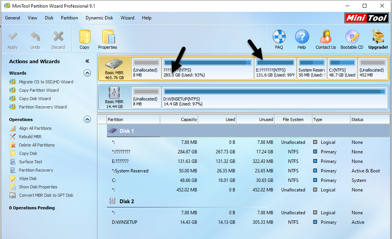Select the D:WINSETUP partition block
This screenshot has width=392, height=239.
coord(275,97)
